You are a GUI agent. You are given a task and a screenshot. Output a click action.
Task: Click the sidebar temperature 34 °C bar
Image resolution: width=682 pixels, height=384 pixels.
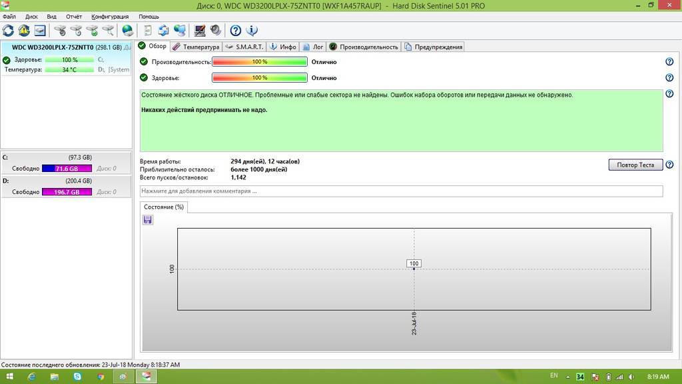69,69
